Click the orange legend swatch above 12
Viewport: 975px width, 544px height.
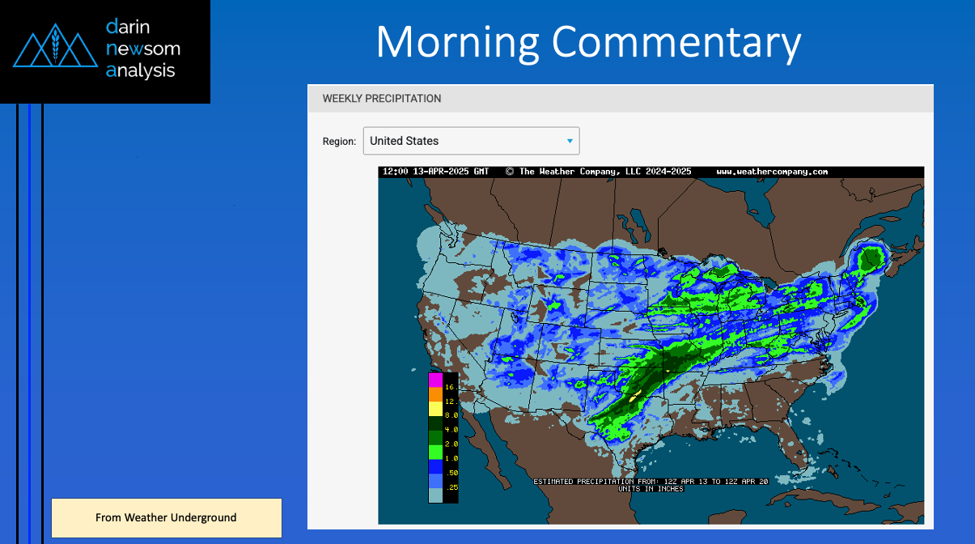(x=435, y=395)
